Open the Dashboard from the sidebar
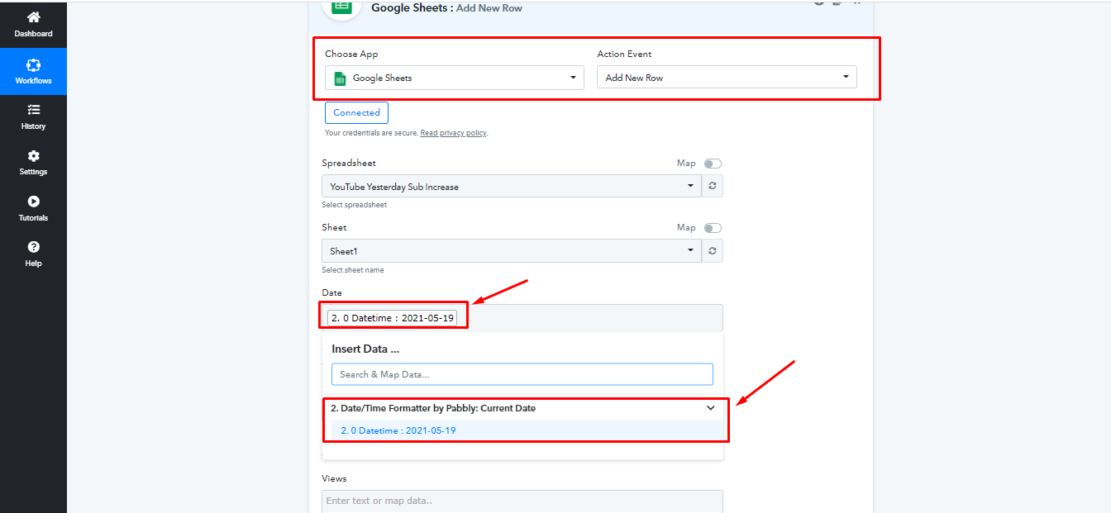Viewport: 1111px width, 513px height. (x=33, y=25)
